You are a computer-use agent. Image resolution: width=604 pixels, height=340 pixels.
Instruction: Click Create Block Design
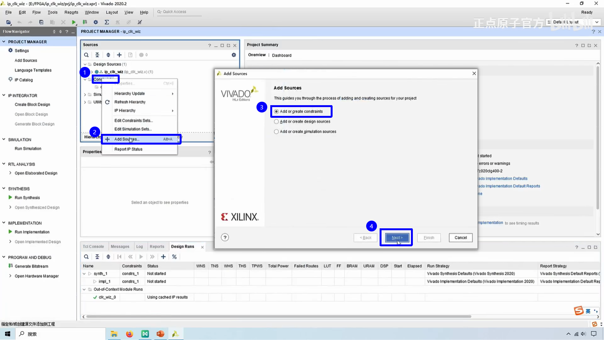[32, 104]
